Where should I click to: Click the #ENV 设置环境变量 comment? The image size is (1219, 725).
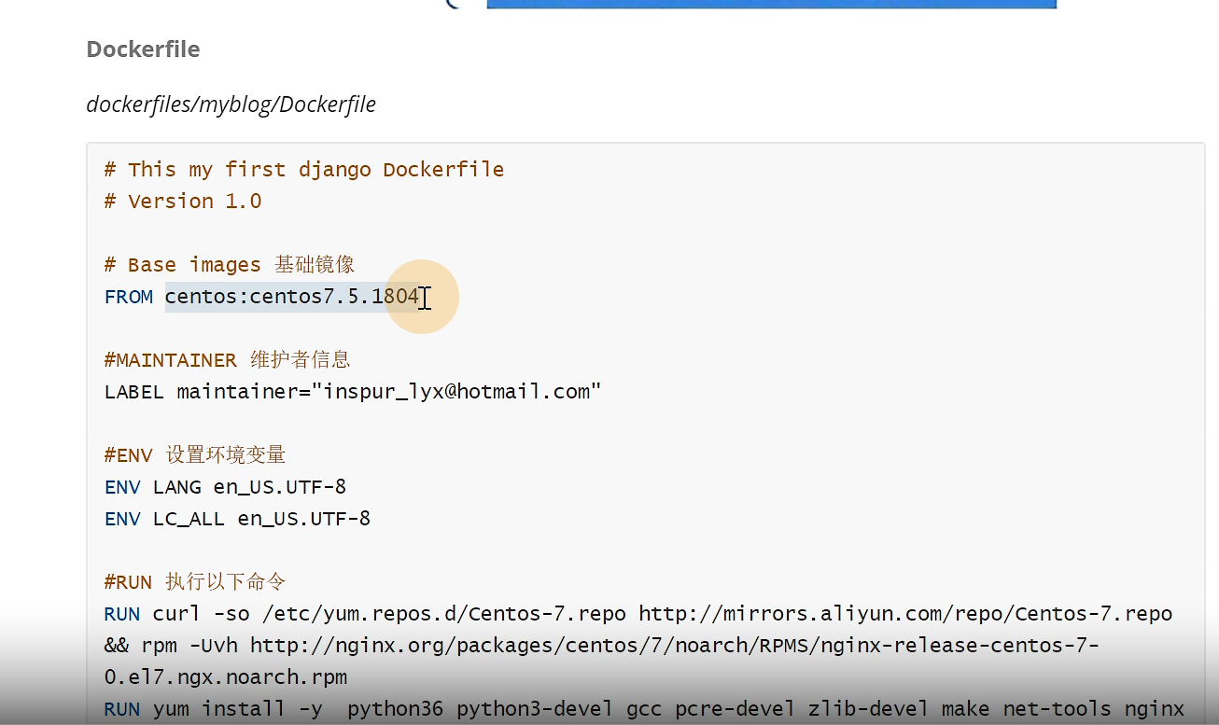[193, 454]
